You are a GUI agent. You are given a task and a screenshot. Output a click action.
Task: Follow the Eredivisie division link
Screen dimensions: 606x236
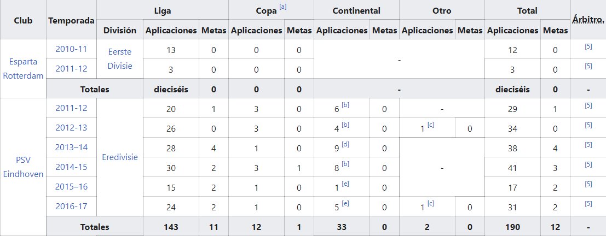click(x=119, y=157)
